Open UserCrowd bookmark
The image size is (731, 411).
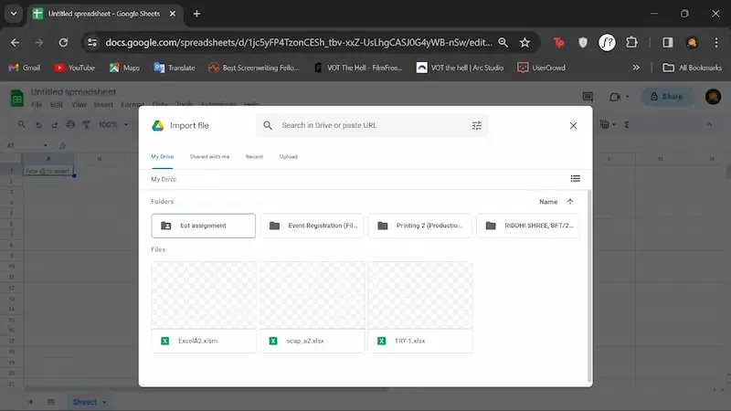coord(541,68)
